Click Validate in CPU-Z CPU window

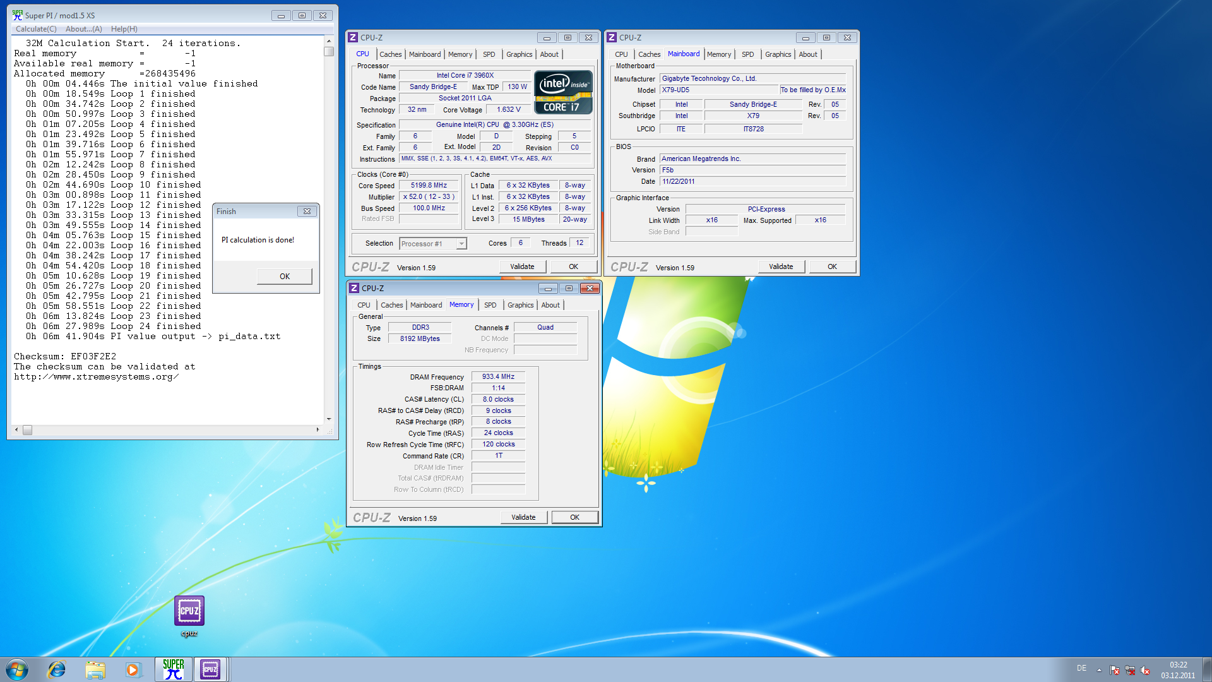click(x=522, y=266)
